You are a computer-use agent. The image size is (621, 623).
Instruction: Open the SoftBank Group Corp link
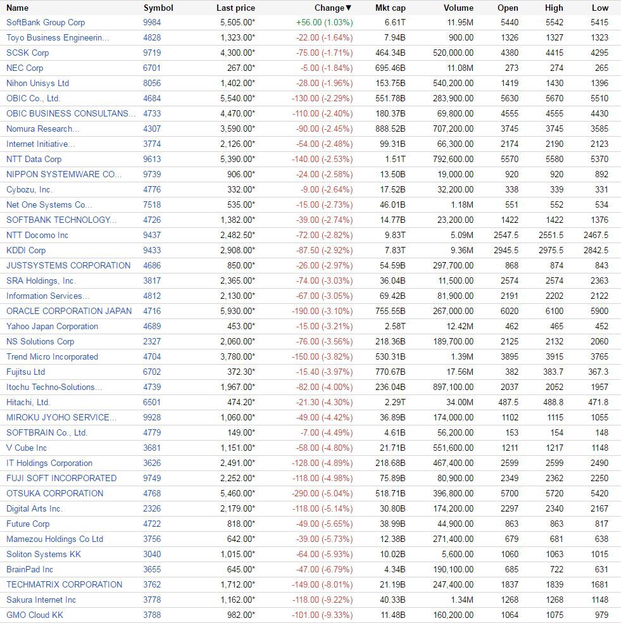coord(46,23)
